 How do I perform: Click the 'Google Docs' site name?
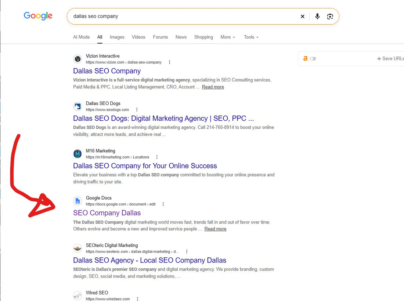pyautogui.click(x=99, y=198)
